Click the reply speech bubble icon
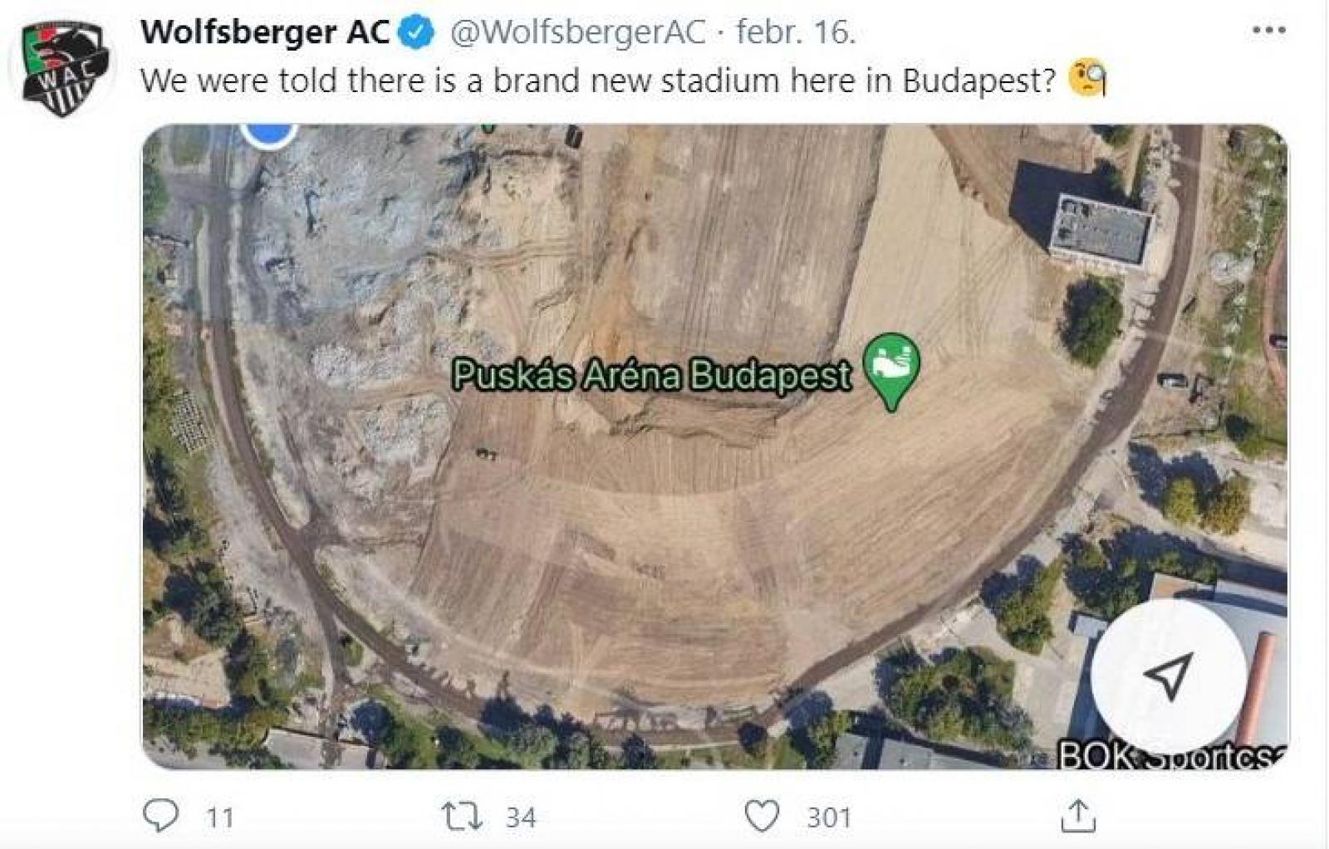Screen dimensions: 1329x849 [161, 816]
